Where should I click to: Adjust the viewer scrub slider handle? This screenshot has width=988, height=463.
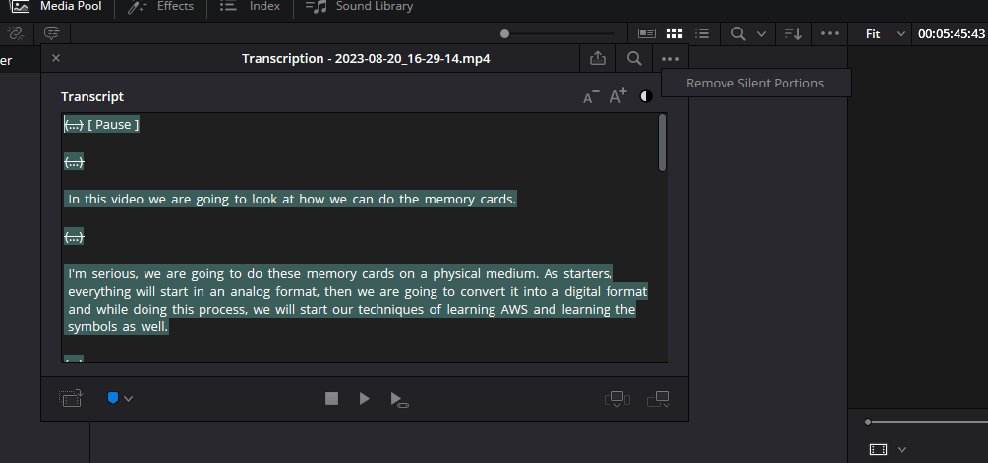(x=868, y=422)
